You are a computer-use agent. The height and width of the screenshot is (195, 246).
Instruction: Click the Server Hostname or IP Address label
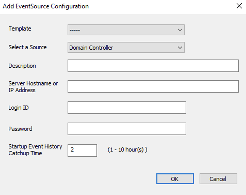coord(33,87)
